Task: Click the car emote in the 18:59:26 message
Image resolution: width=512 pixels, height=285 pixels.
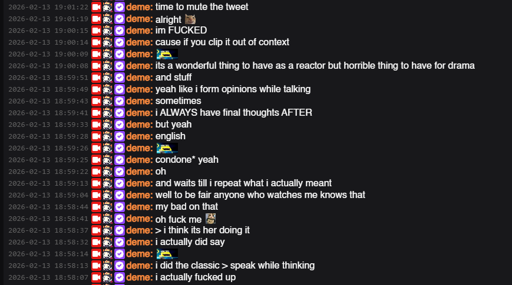Action: pos(167,148)
